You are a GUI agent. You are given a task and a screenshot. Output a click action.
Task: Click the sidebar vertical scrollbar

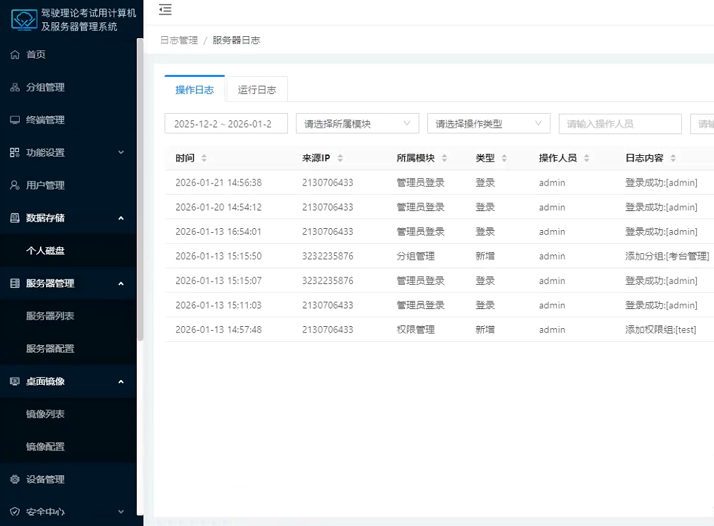click(140, 189)
